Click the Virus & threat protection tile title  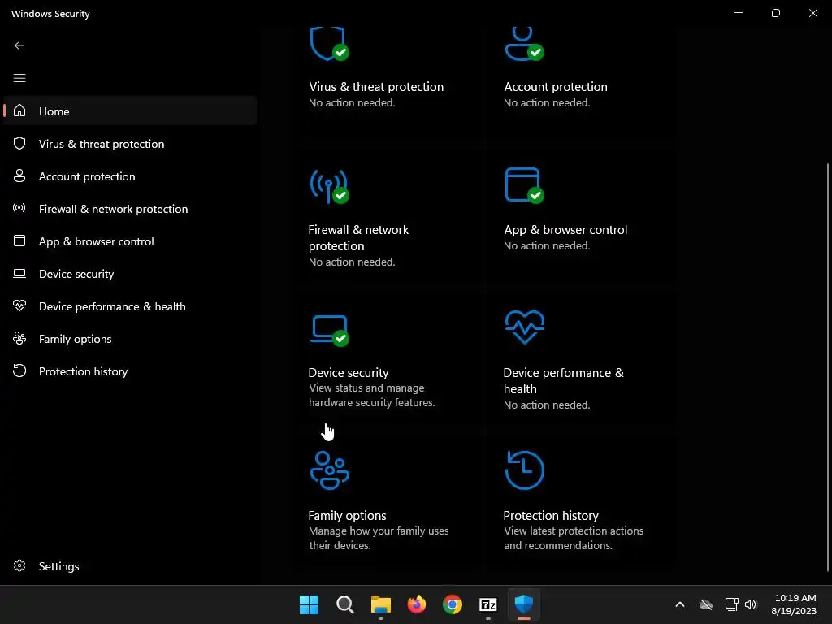[375, 86]
